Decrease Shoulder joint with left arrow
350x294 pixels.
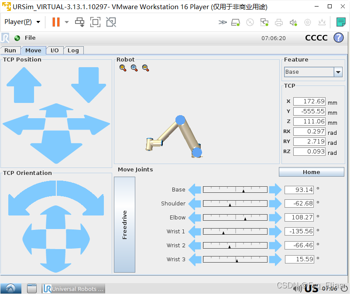195,204
